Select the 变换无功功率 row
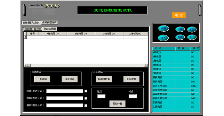Viewport: 224px width, 116px height. point(176,90)
